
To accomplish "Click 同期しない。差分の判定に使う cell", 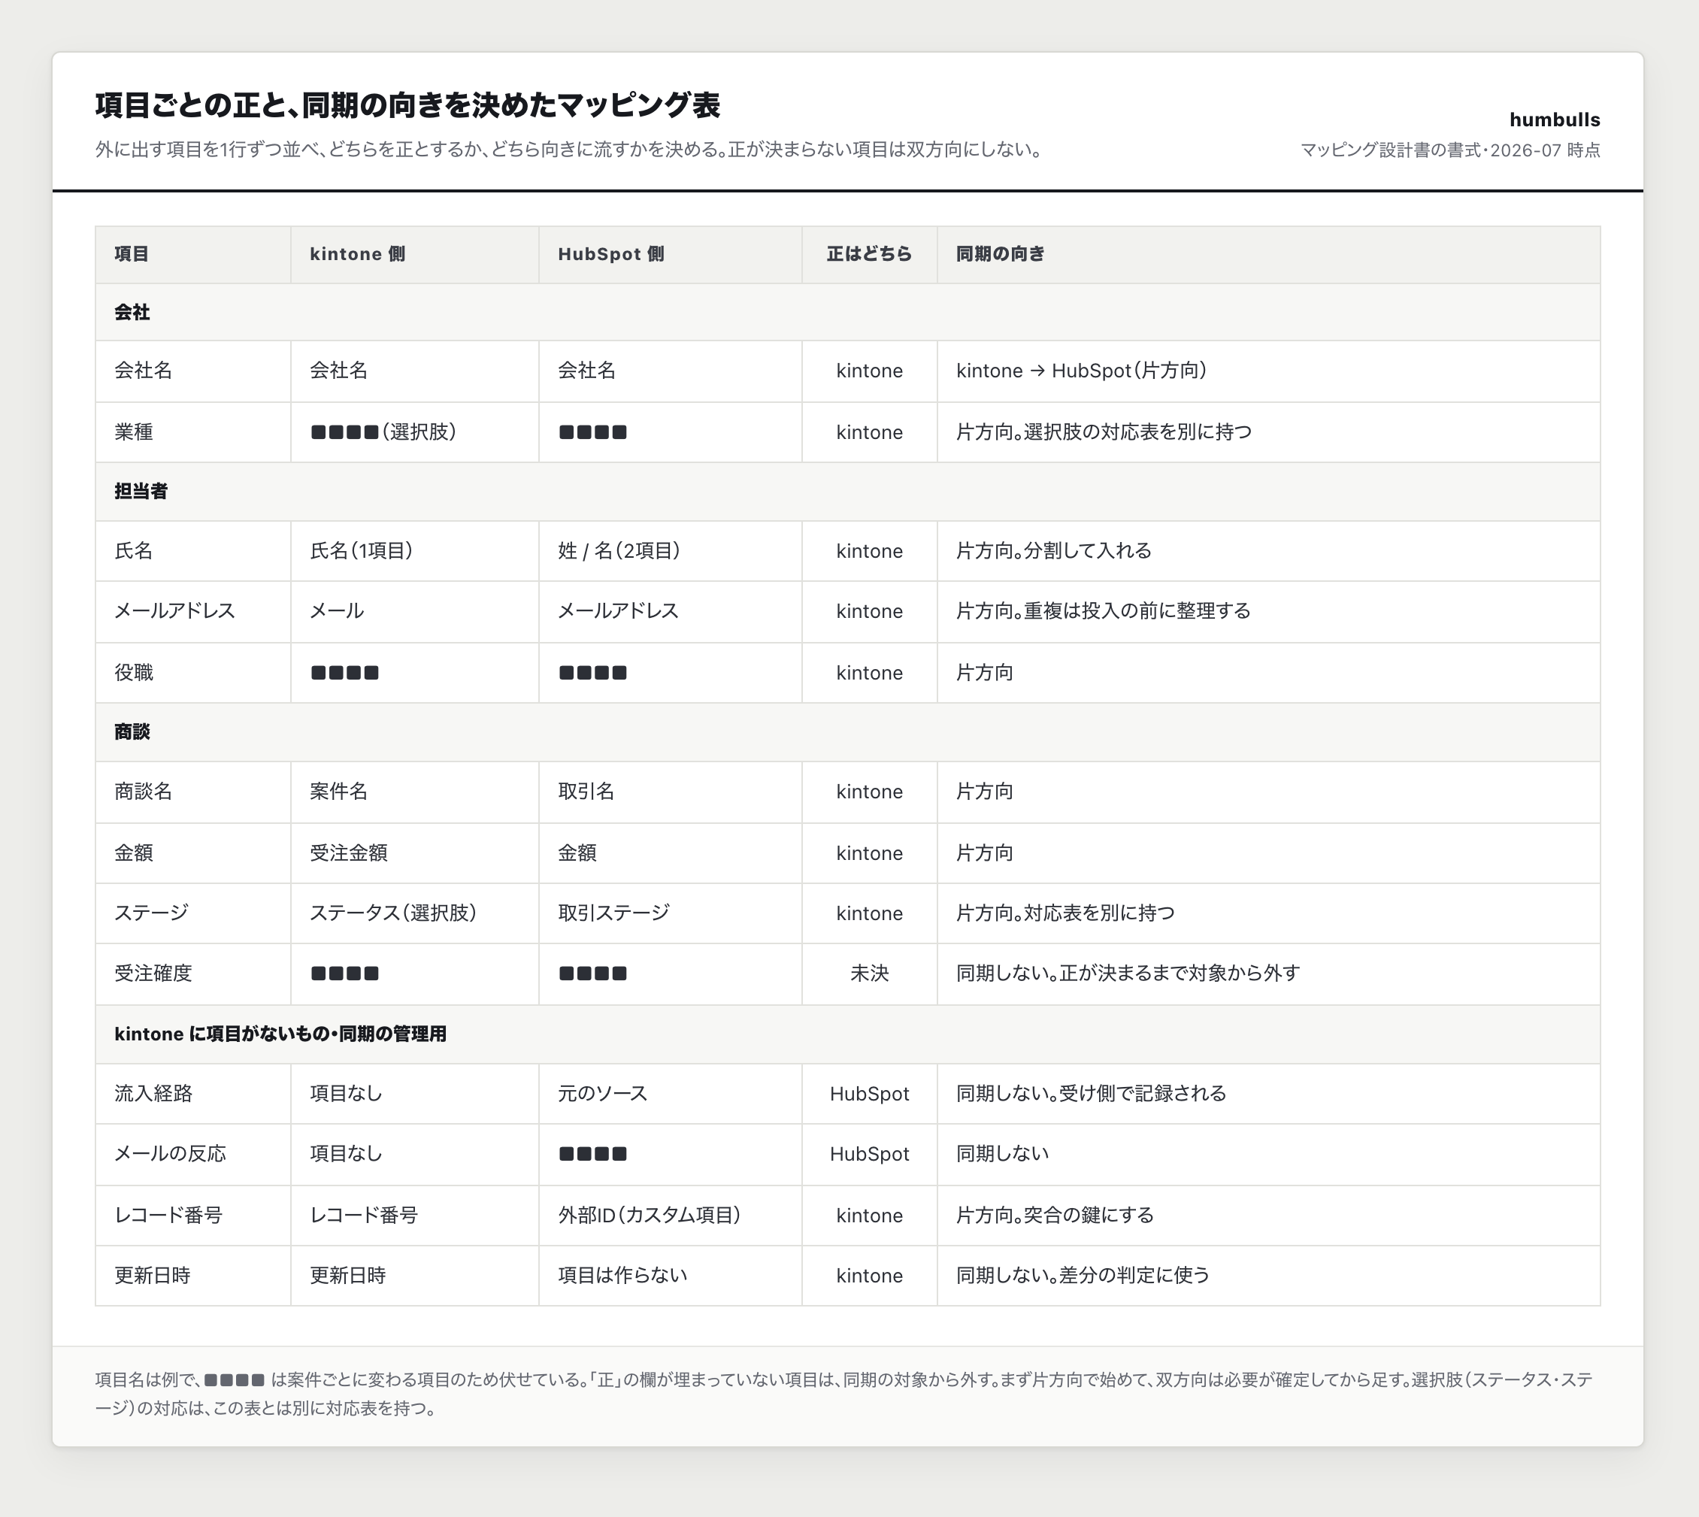I will click(1269, 1276).
